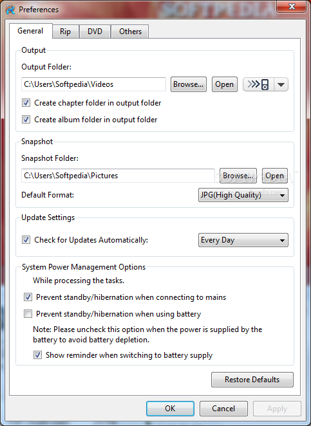Switch to the Rip tab

click(x=66, y=32)
